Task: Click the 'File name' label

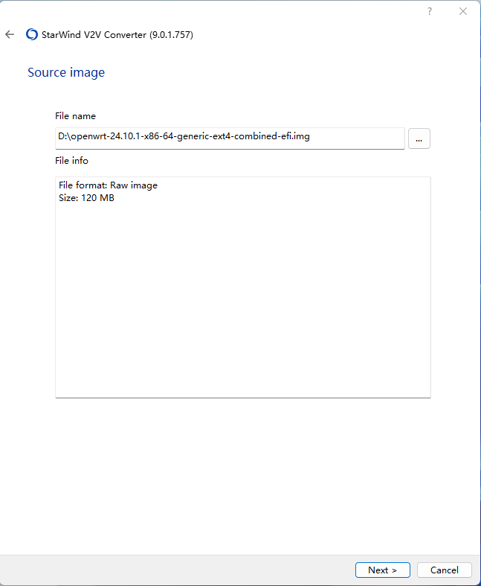Action: (75, 116)
